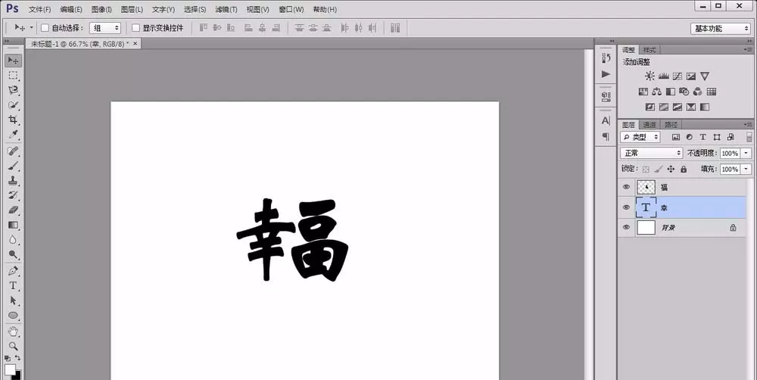The image size is (757, 380).
Task: Select the Eyedropper tool
Action: (x=13, y=135)
